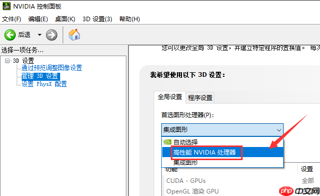The width and height of the screenshot is (320, 196).
Task: Open the 帮助(H) menu
Action: (x=129, y=19)
